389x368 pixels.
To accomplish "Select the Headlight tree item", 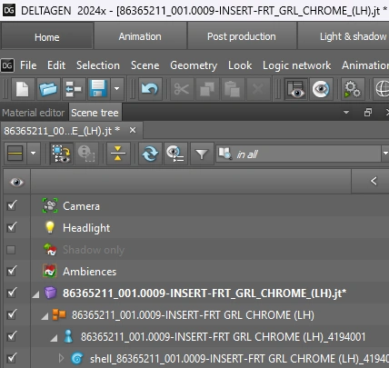I will click(x=86, y=228).
